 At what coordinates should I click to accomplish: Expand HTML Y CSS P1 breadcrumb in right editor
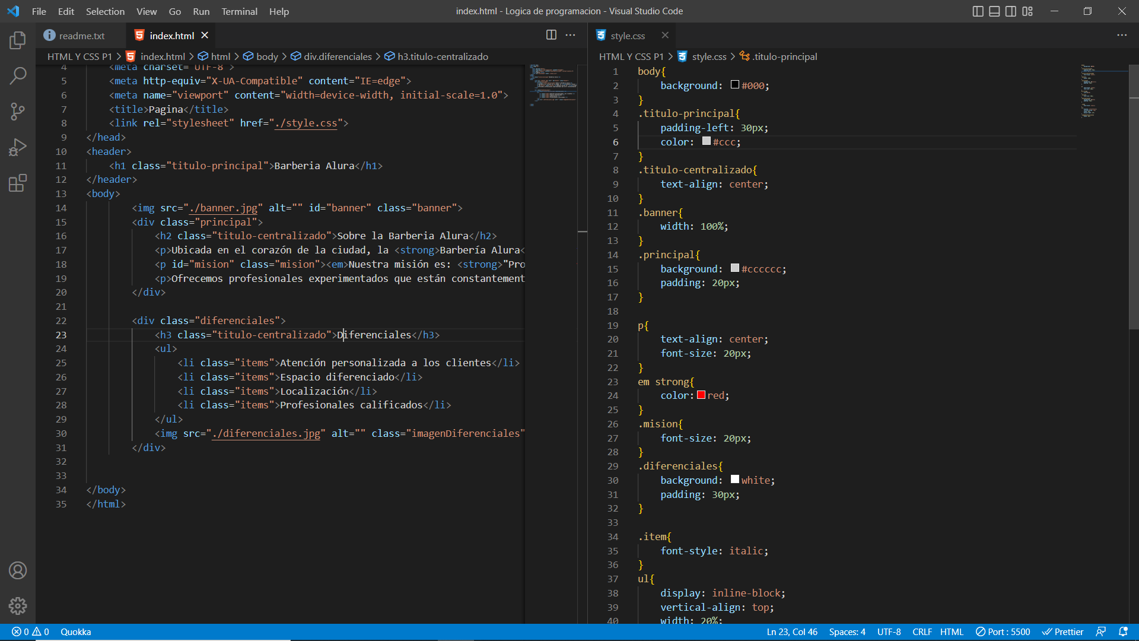[631, 56]
